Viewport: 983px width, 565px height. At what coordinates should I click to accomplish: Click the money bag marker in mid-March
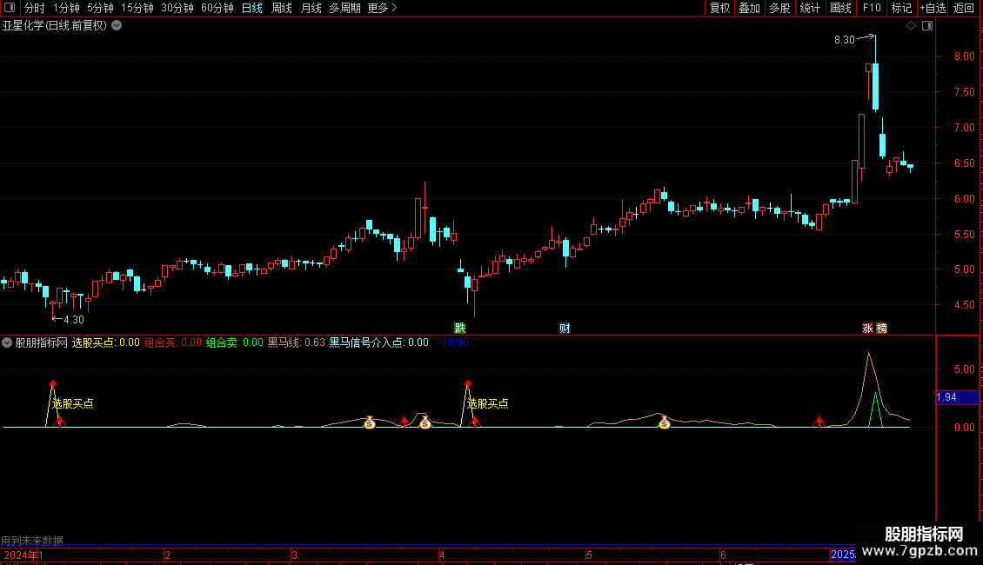pos(369,422)
